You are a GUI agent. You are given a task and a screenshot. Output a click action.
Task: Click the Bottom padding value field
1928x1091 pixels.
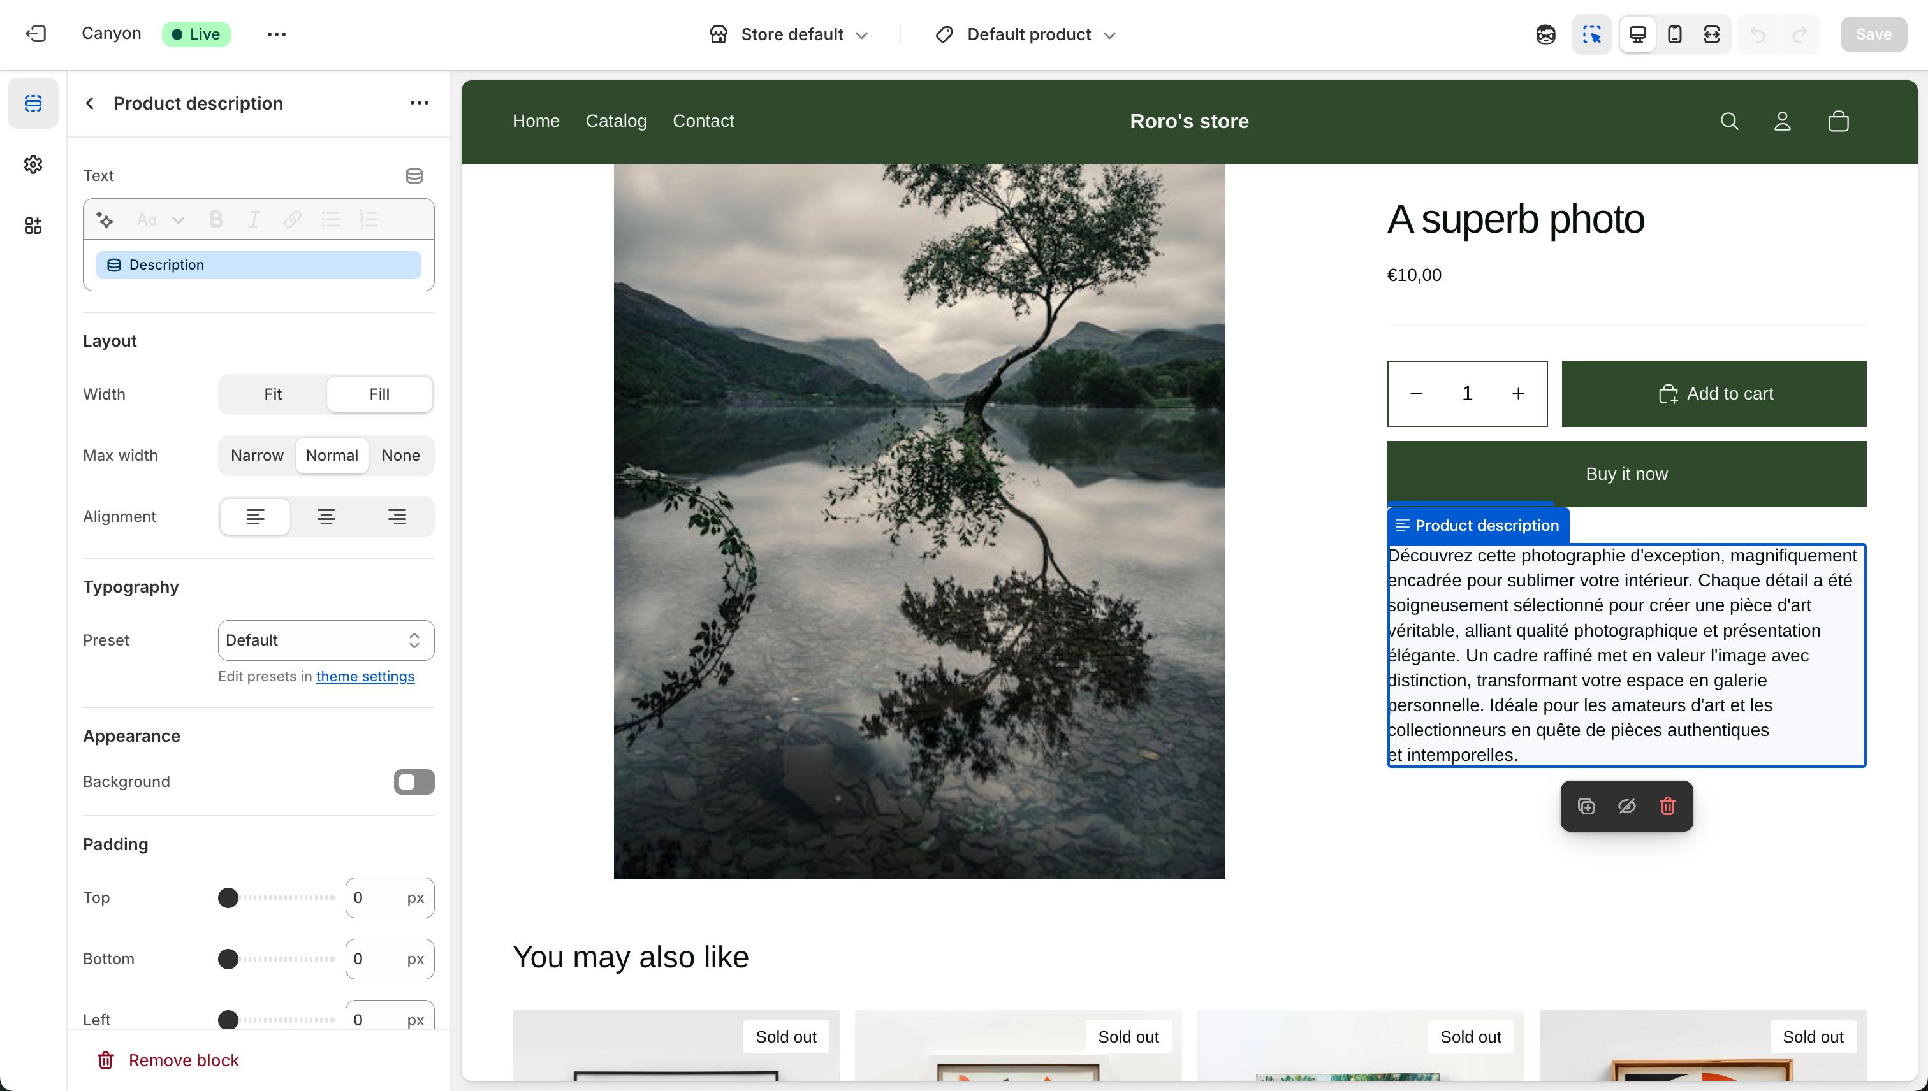click(389, 958)
